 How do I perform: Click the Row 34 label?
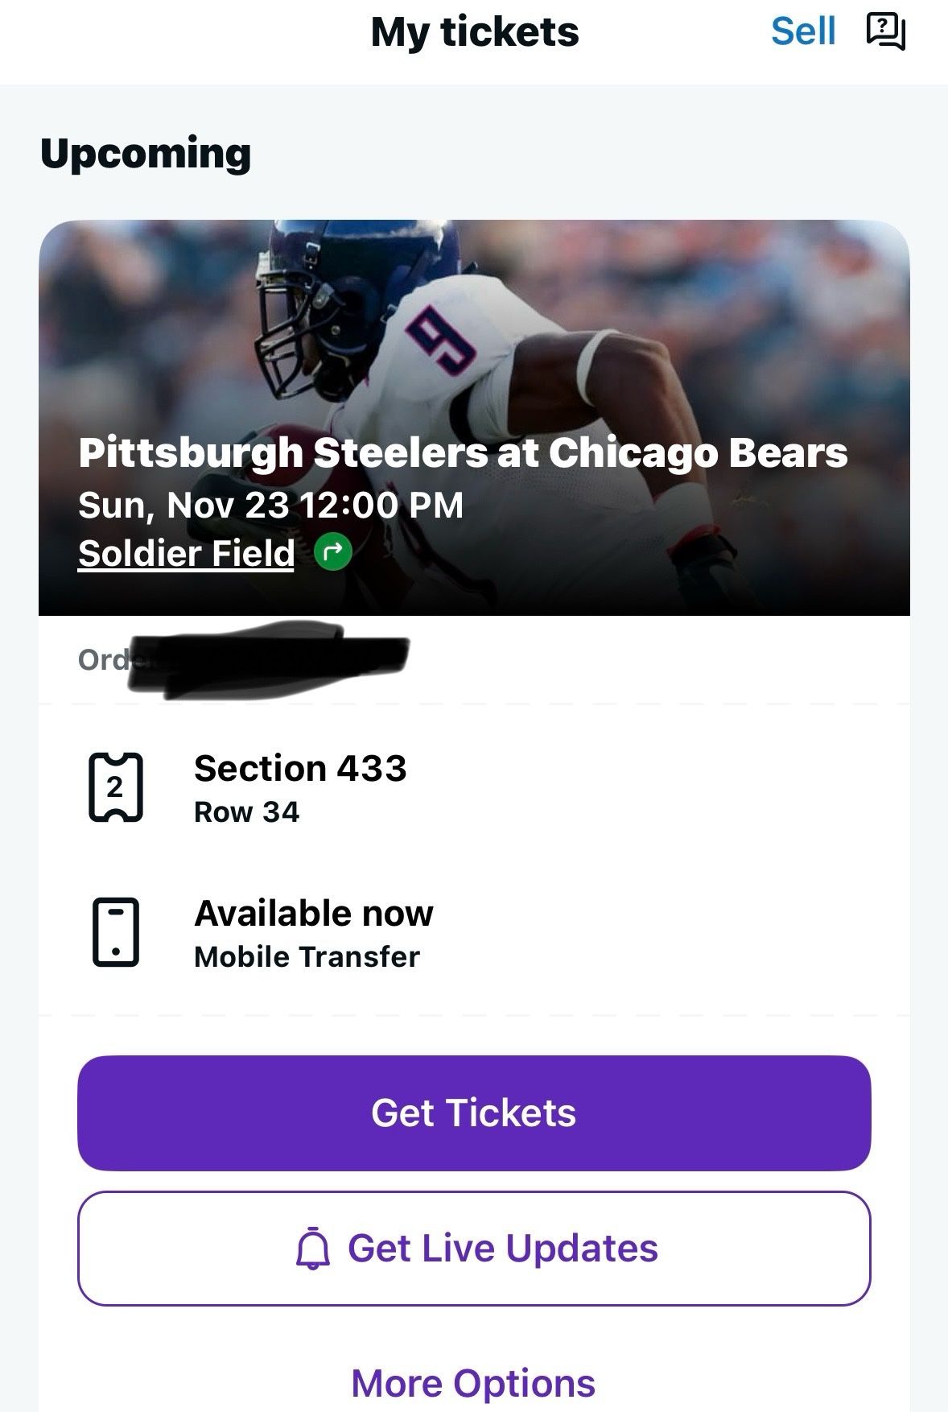coord(246,812)
